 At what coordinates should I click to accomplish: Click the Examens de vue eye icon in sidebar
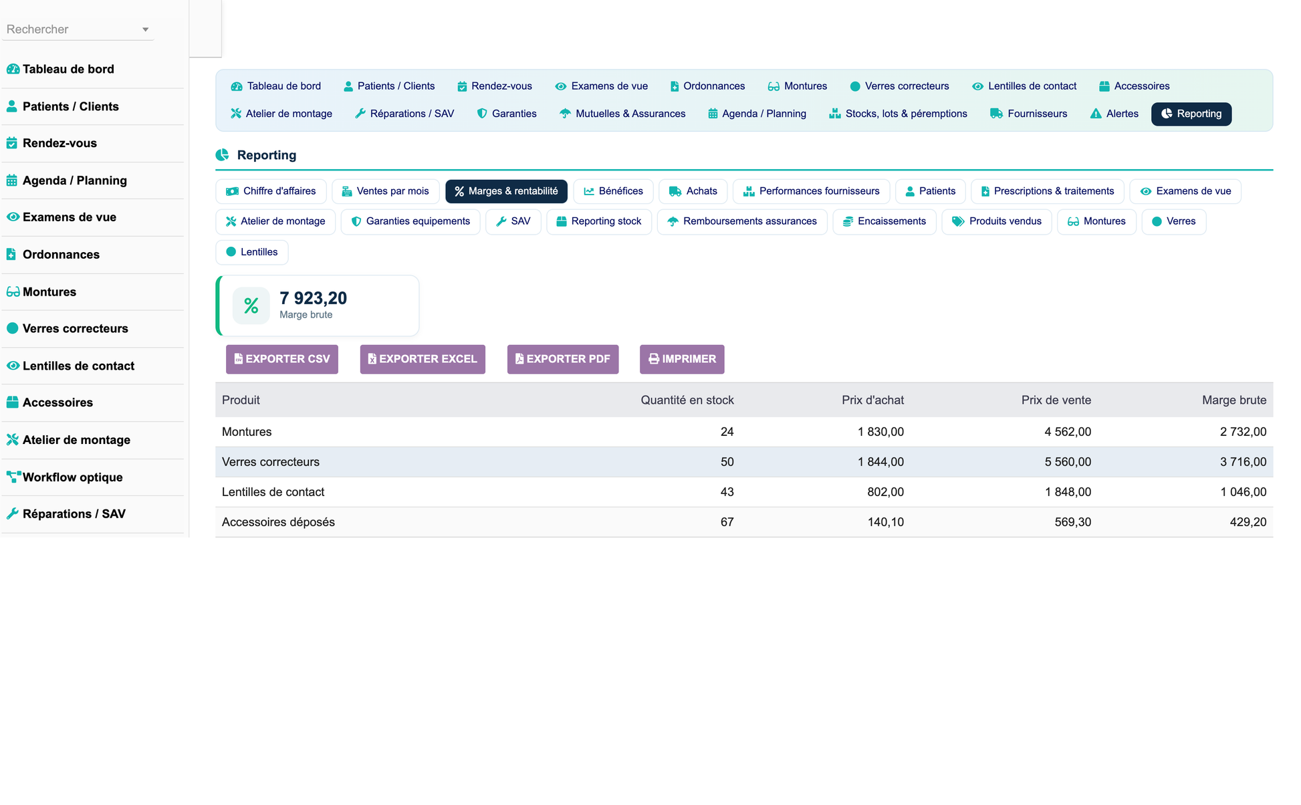(13, 217)
